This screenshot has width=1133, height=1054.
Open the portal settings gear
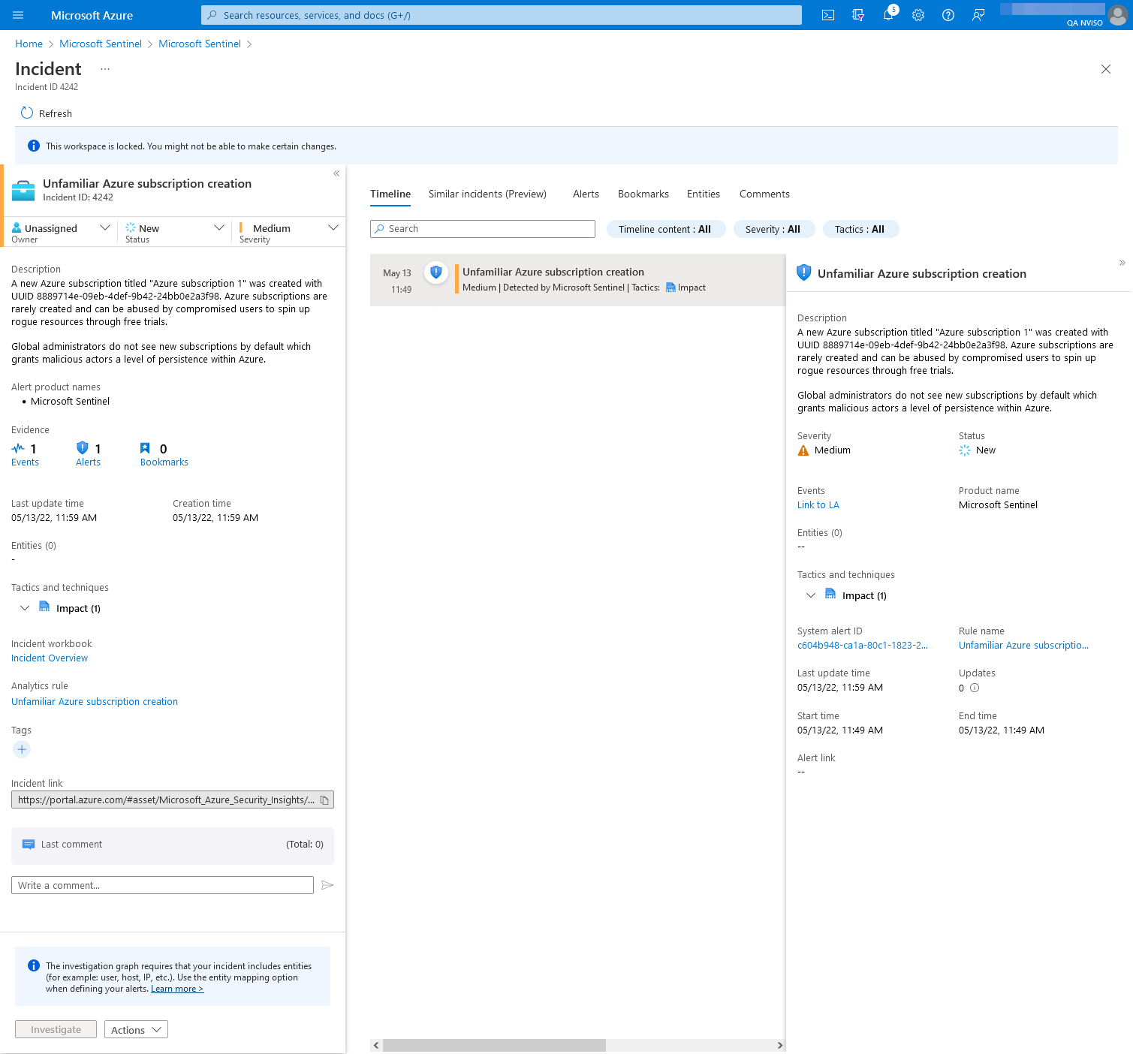point(918,15)
